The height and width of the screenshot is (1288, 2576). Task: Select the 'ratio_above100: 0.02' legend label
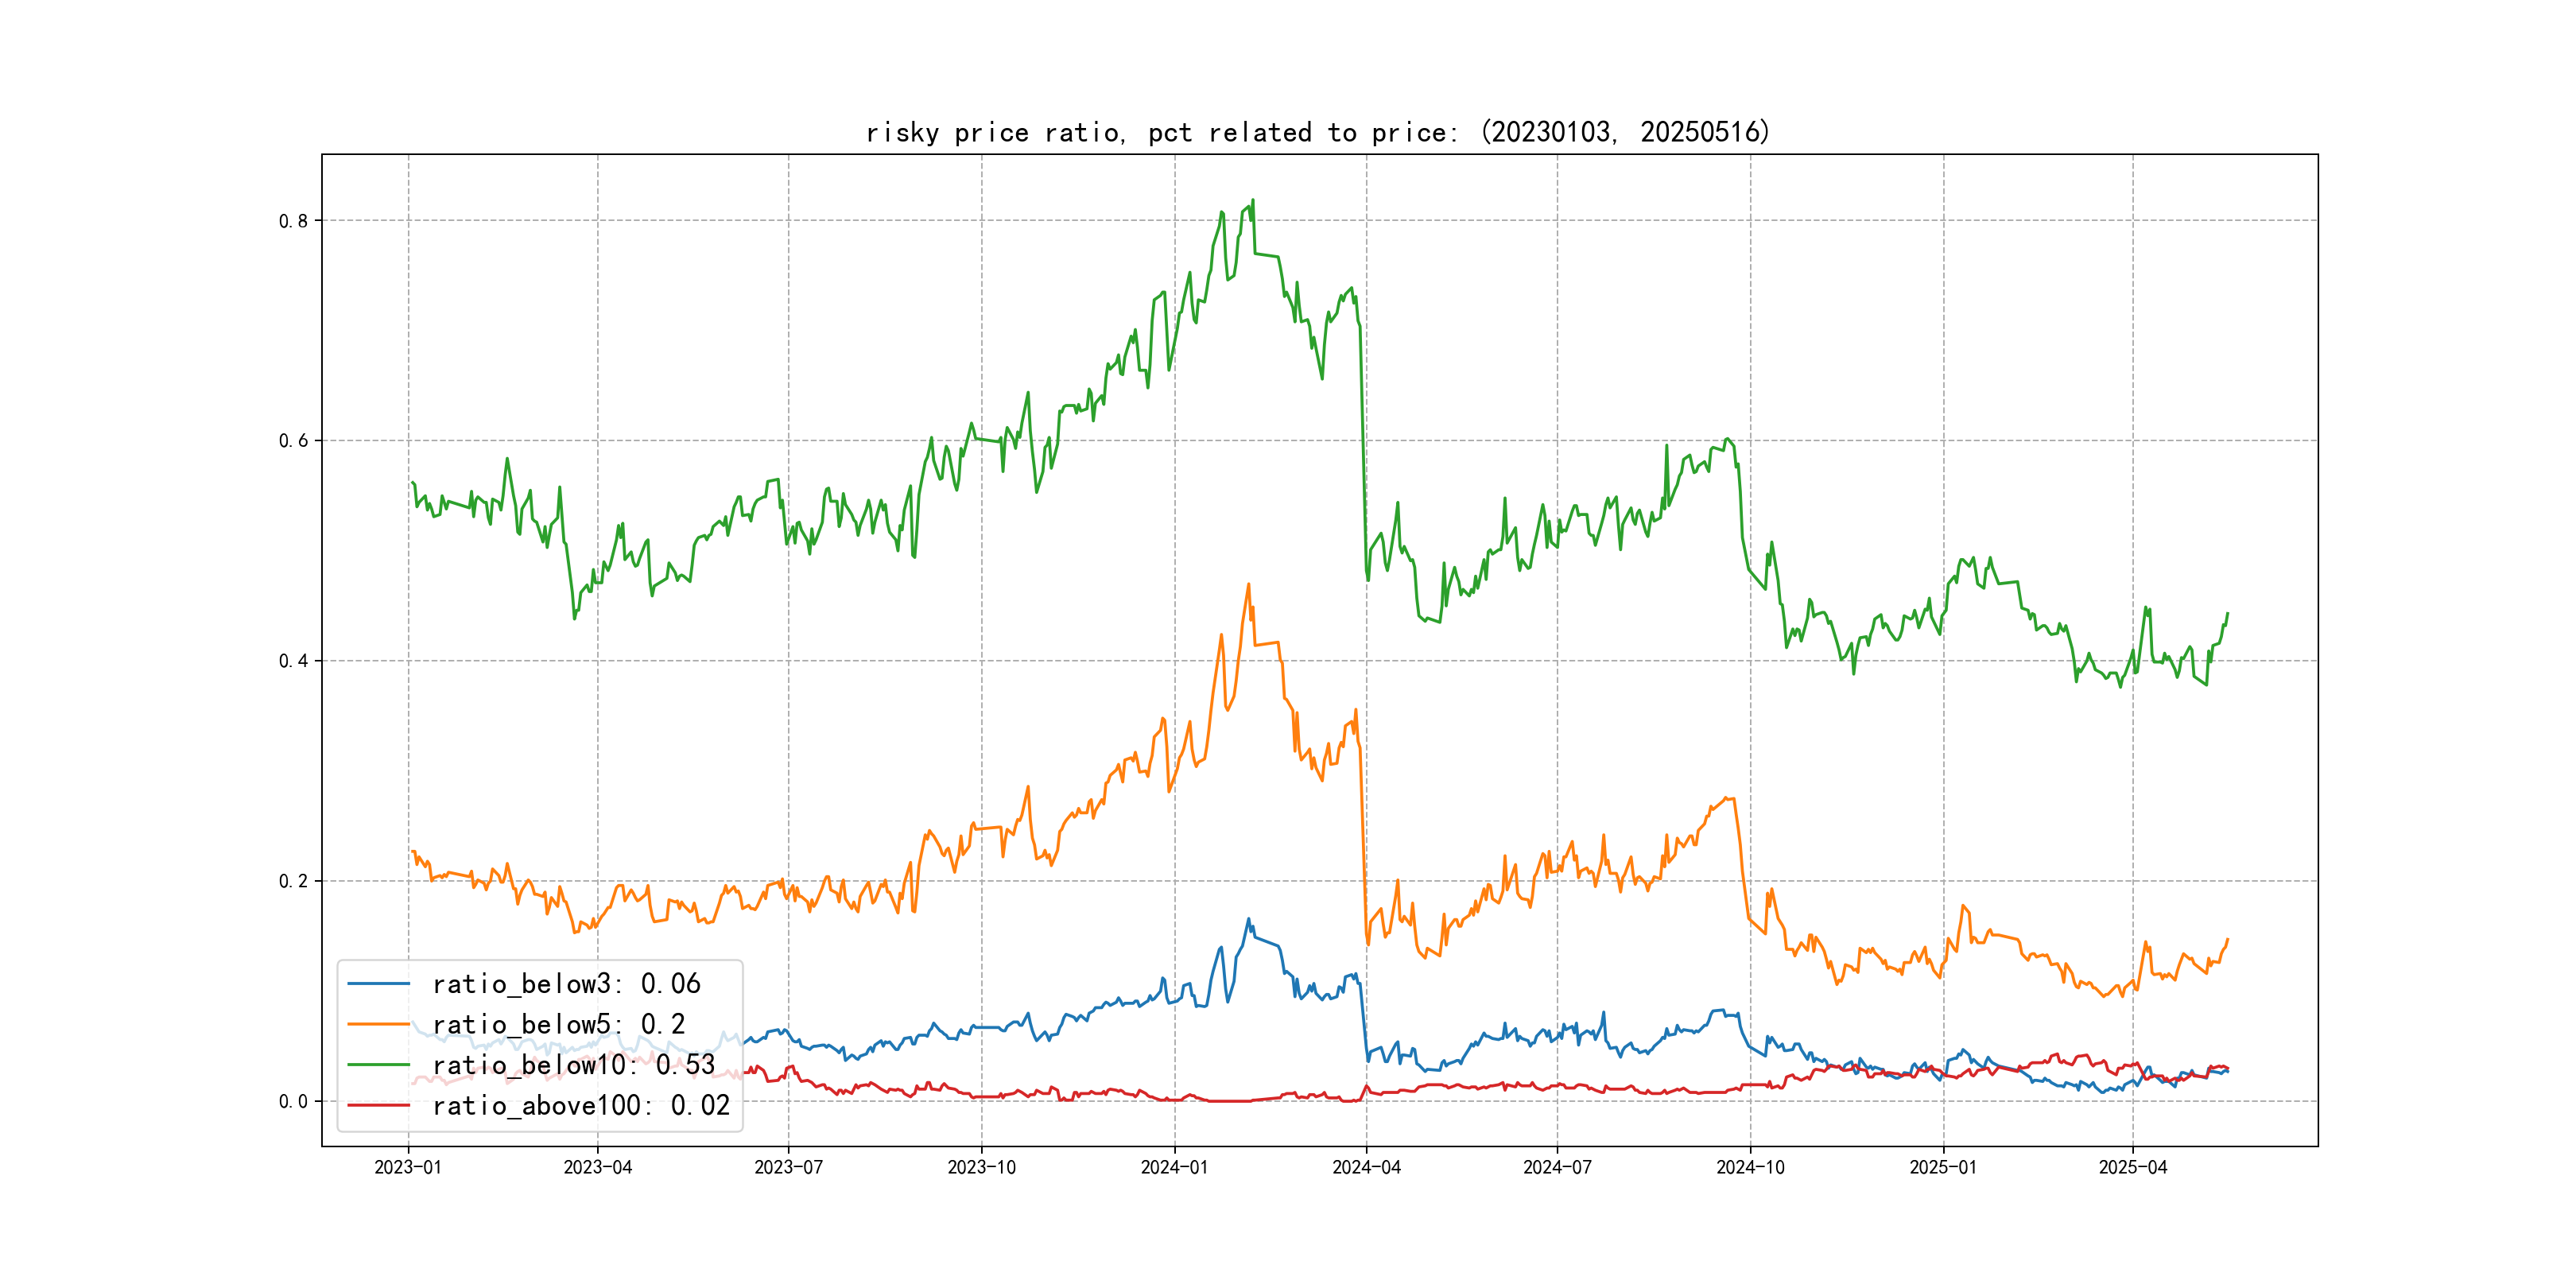coord(581,1105)
